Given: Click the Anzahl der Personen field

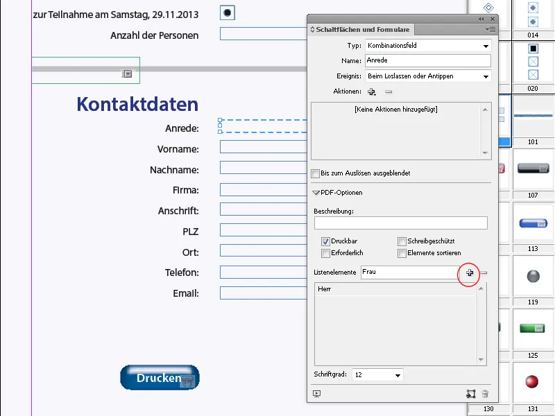Looking at the screenshot, I should (264, 33).
